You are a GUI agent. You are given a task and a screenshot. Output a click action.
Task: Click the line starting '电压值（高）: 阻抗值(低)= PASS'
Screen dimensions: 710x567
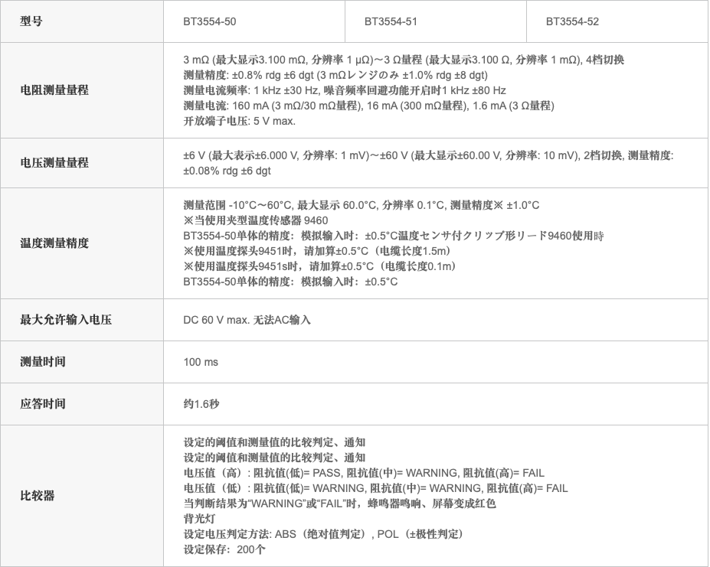click(x=364, y=473)
